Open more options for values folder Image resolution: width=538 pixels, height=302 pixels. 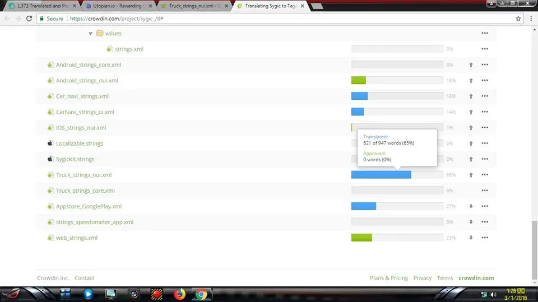[x=484, y=33]
